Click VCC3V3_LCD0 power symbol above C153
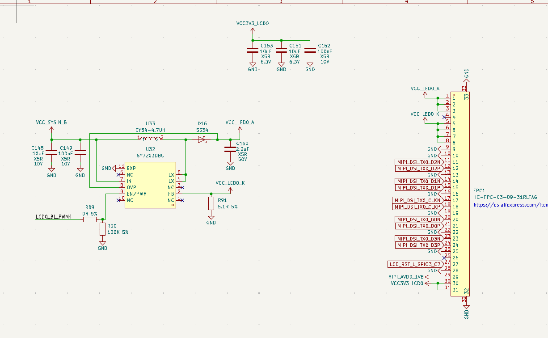The width and height of the screenshot is (548, 338). pos(253,30)
